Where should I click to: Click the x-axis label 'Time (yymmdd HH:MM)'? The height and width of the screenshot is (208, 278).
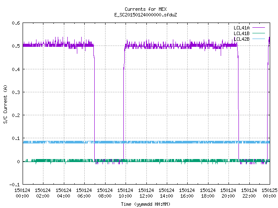coord(146,204)
